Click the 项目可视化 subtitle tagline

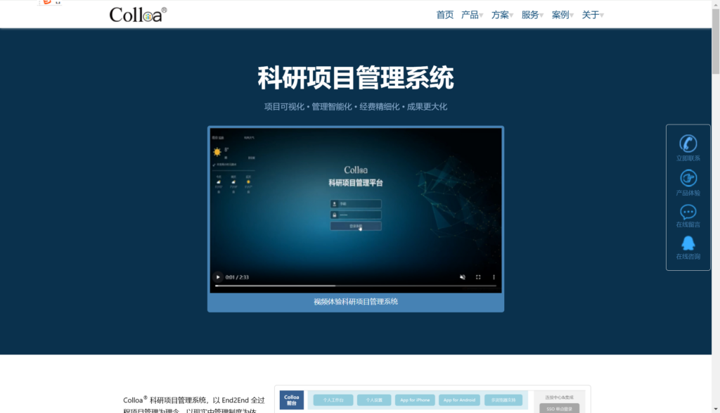[x=284, y=106]
